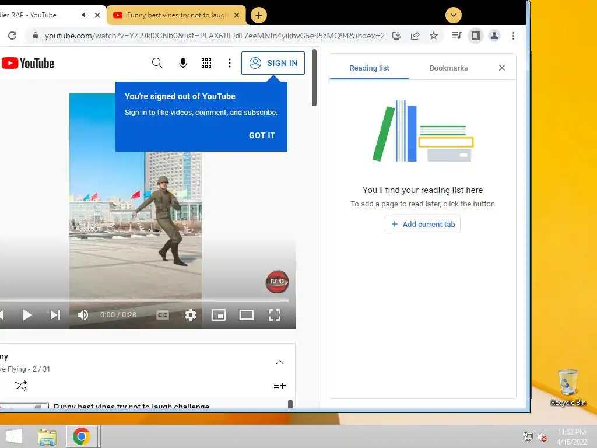Search with voice microphone icon
Viewport: 597px width, 448px height.
click(182, 63)
